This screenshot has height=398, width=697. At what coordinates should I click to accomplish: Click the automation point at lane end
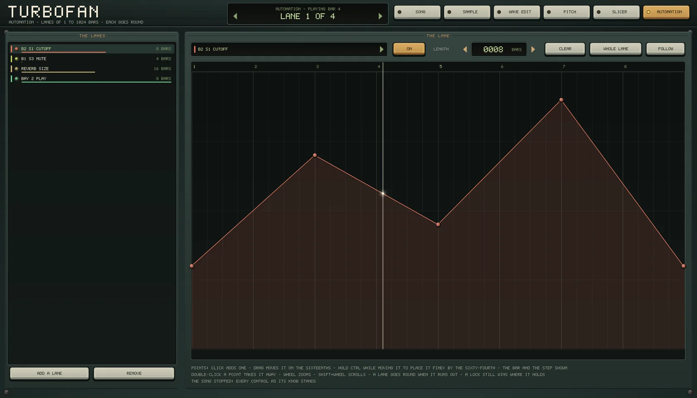684,266
